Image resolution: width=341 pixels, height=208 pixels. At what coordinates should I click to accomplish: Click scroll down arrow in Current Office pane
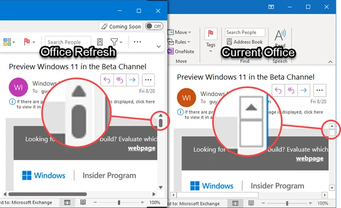[x=332, y=188]
